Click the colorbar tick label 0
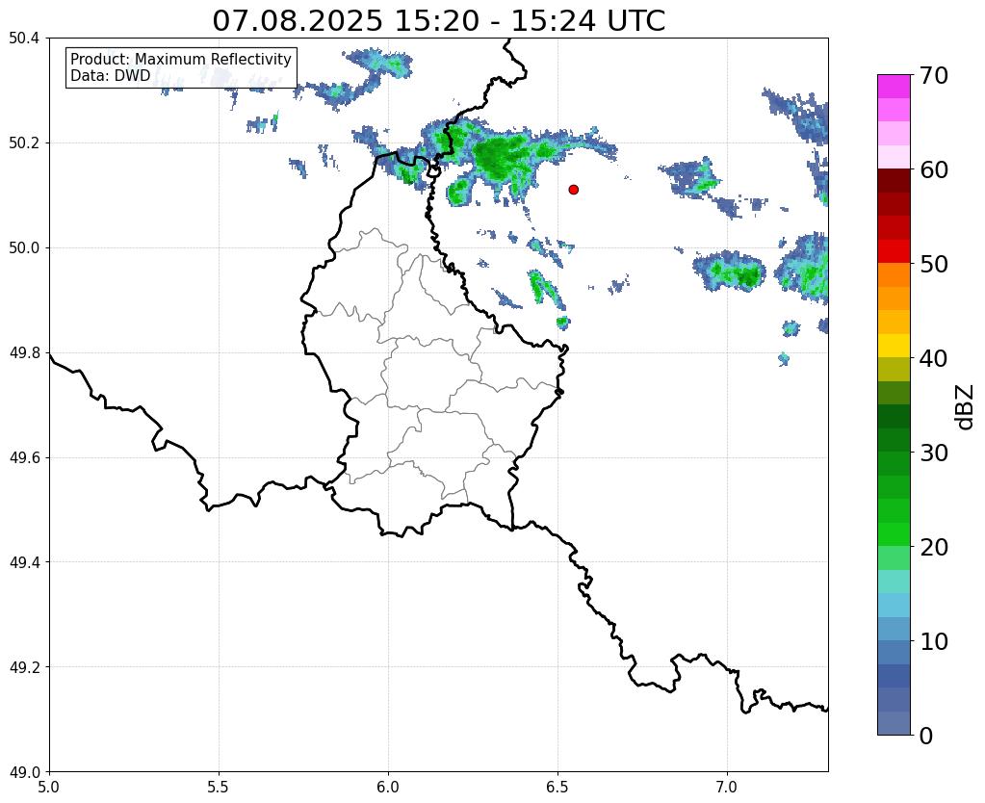This screenshot has width=985, height=803. click(926, 736)
